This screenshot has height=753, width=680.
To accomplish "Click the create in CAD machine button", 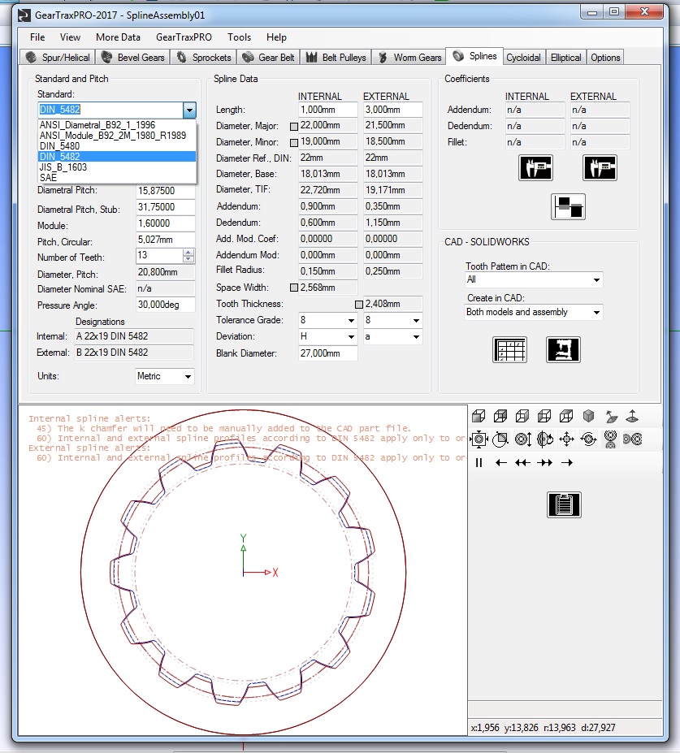I will tap(563, 349).
